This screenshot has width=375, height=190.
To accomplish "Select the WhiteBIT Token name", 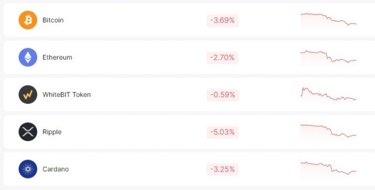I will point(67,94).
